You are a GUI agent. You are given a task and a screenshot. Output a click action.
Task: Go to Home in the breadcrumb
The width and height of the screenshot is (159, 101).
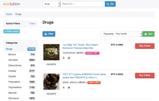click(x=9, y=14)
